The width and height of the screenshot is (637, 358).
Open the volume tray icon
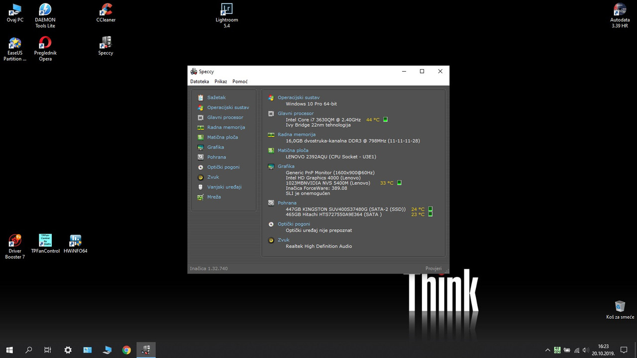pos(586,350)
